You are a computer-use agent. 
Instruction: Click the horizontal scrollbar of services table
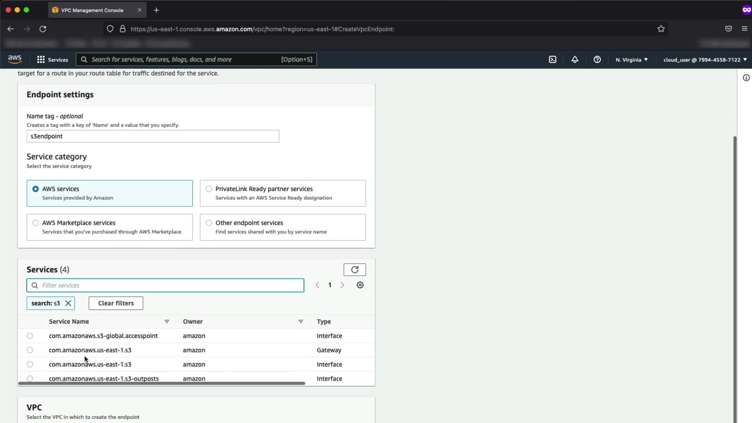pos(161,383)
